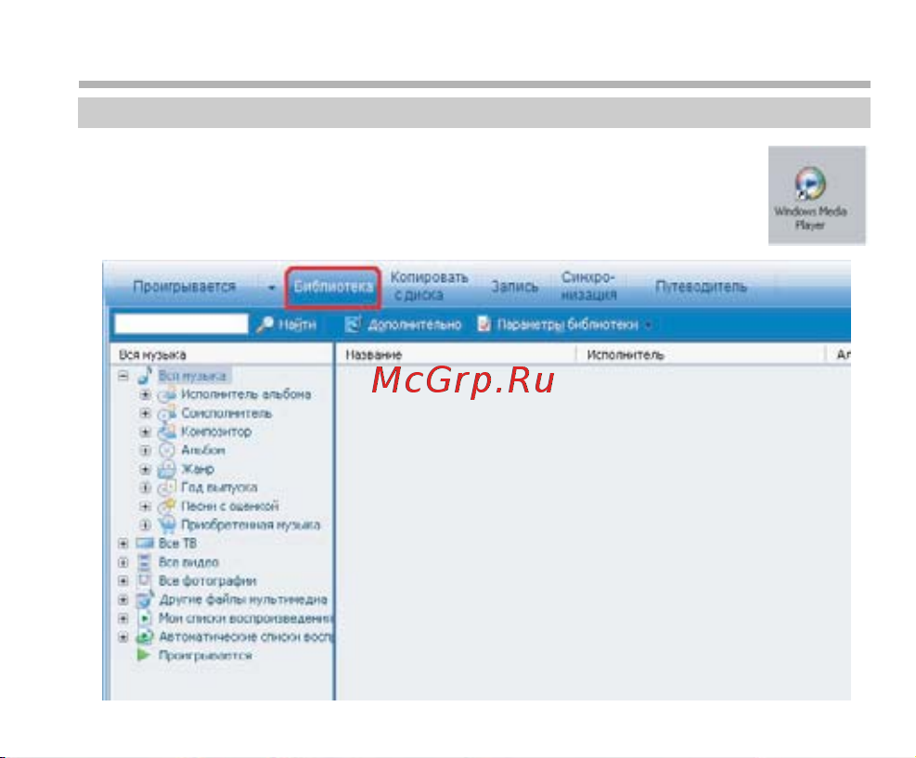Click the Композитор icon
This screenshot has width=916, height=758.
click(167, 431)
